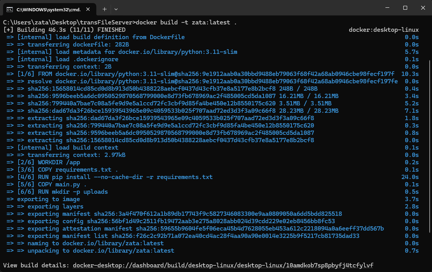Maximize the terminal window

[x=405, y=8]
